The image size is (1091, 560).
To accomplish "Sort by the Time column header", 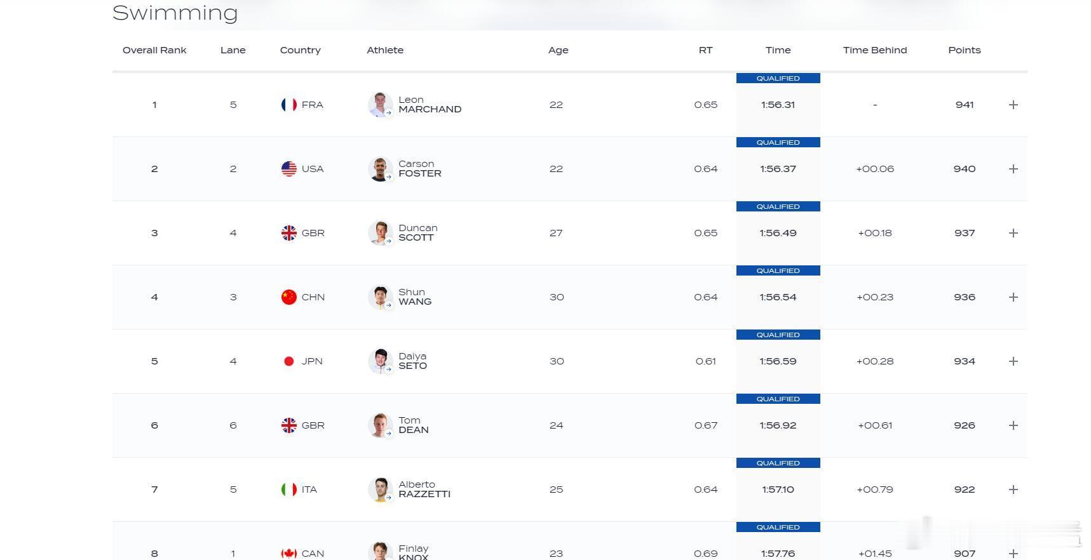I will click(x=778, y=50).
